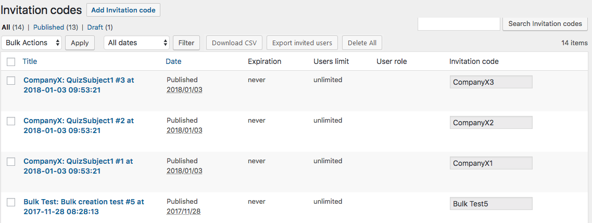Click the Invitation codes page heading
Image resolution: width=592 pixels, height=223 pixels.
(41, 10)
